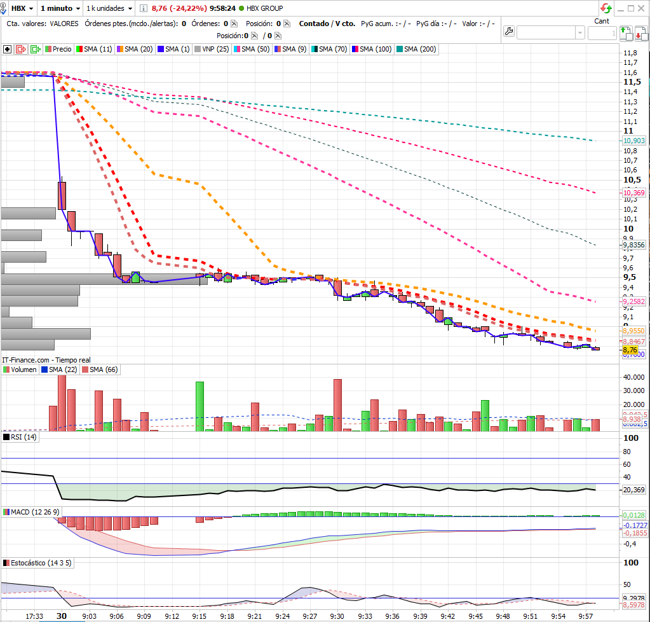The height and width of the screenshot is (622, 650).
Task: Click the 8,9550 SMA value label
Action: tap(634, 331)
